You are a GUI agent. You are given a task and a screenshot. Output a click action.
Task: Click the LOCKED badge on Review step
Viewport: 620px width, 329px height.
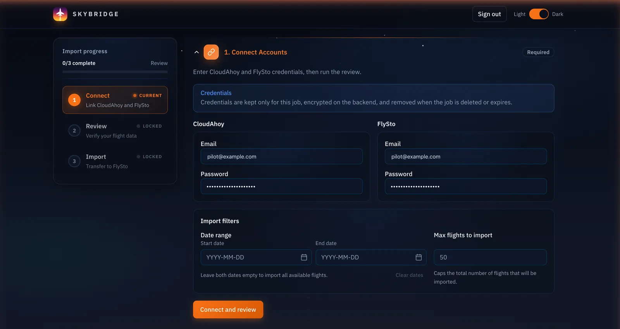tap(149, 126)
